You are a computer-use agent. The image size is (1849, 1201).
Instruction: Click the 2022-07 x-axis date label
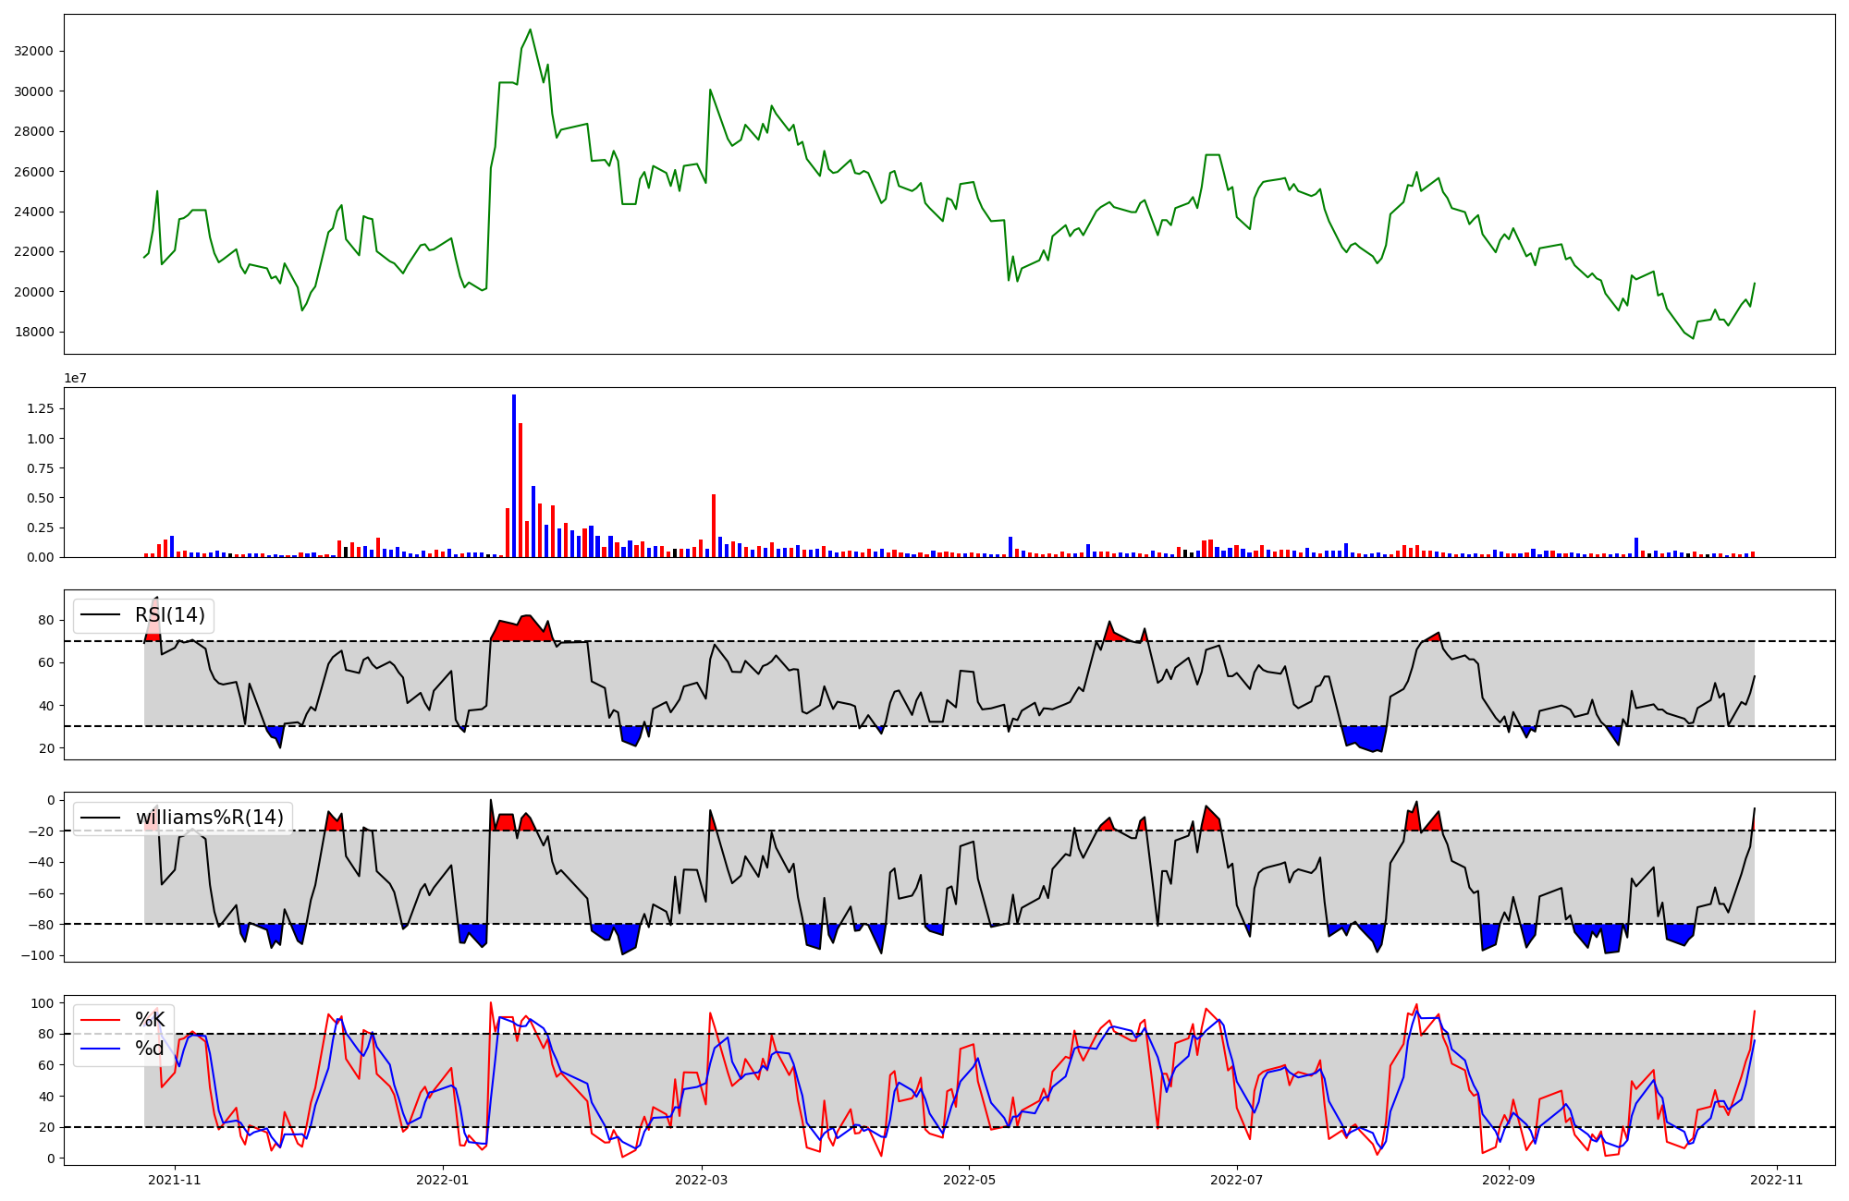[1236, 1180]
